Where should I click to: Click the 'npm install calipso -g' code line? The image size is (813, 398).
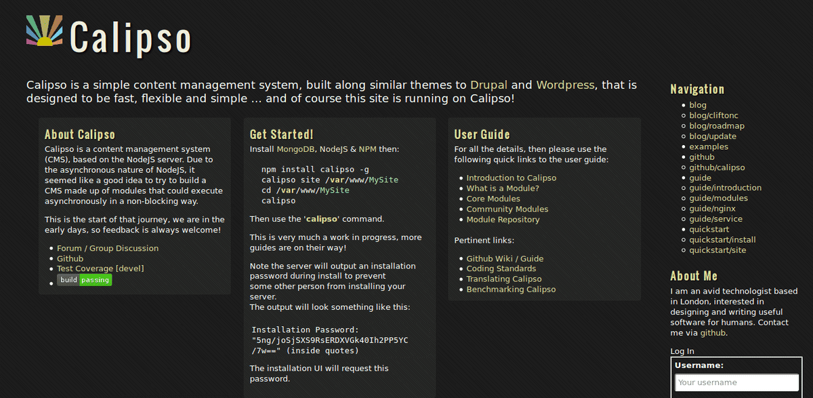point(315,170)
